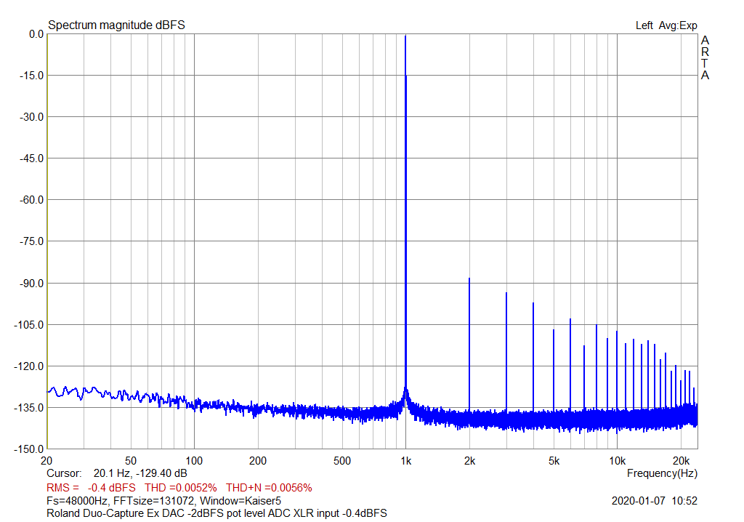Click the '-135.0' y-axis label
The width and height of the screenshot is (744, 522).
tap(29, 408)
